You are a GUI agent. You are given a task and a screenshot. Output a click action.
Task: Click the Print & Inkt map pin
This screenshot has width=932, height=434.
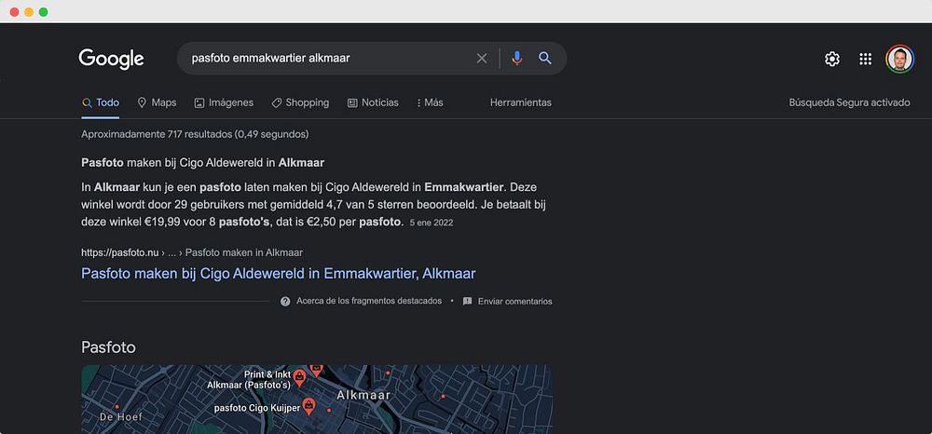click(299, 376)
